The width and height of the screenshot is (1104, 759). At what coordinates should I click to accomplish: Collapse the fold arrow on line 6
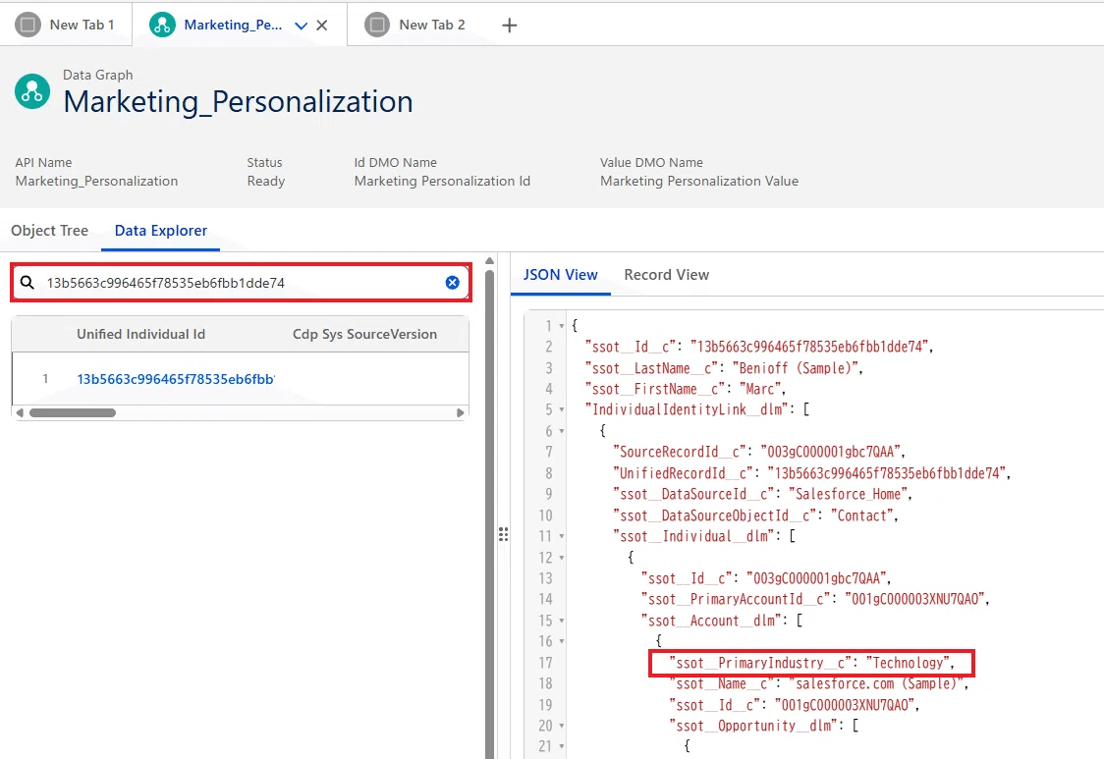coord(561,431)
